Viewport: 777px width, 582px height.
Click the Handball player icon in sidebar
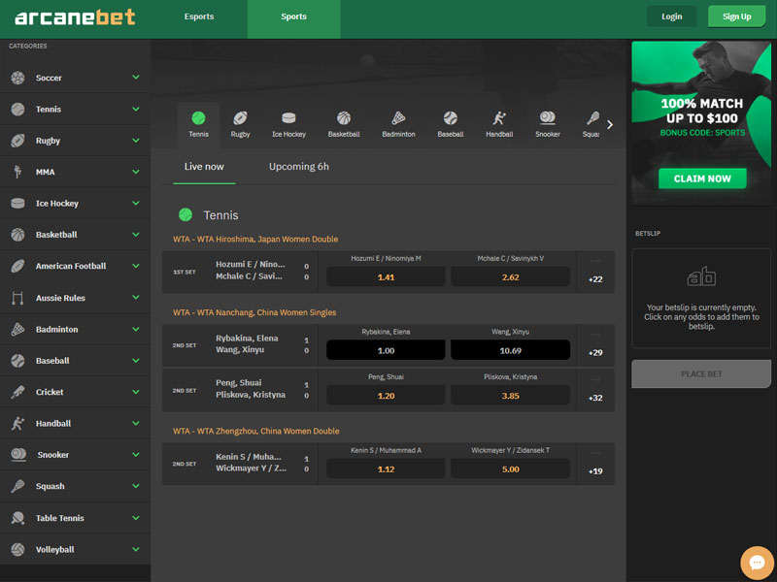click(x=17, y=423)
